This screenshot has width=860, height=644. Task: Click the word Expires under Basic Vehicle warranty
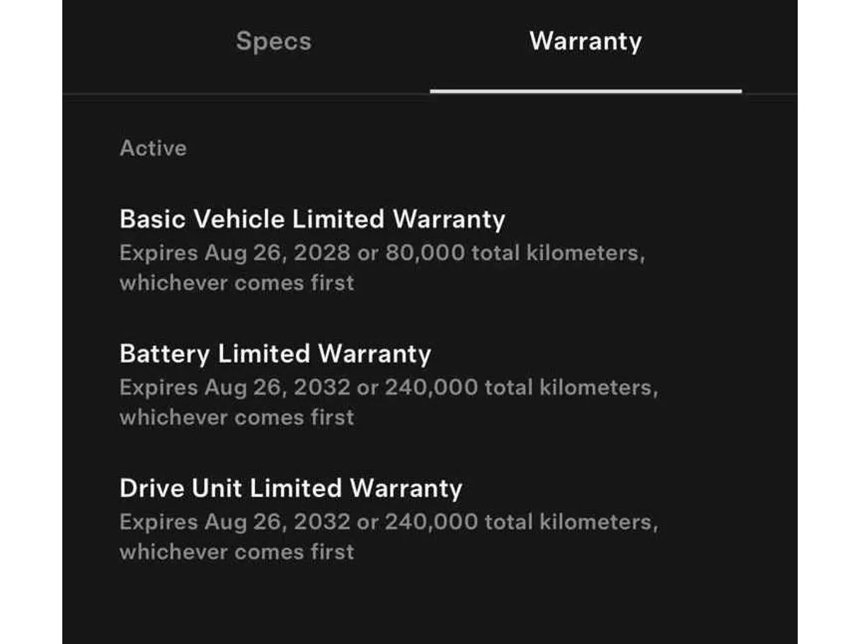click(159, 253)
